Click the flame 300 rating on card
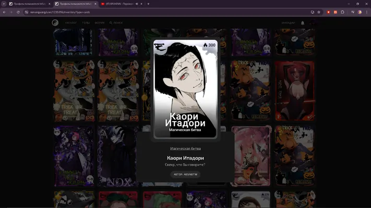Image resolution: width=371 pixels, height=208 pixels. tap(209, 45)
